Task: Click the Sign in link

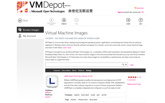Action: point(120,12)
